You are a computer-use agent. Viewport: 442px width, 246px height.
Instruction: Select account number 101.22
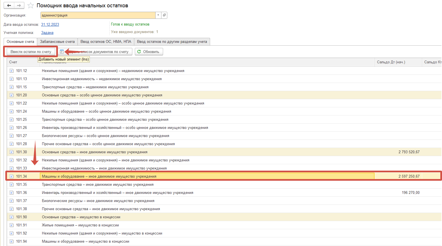click(22, 103)
